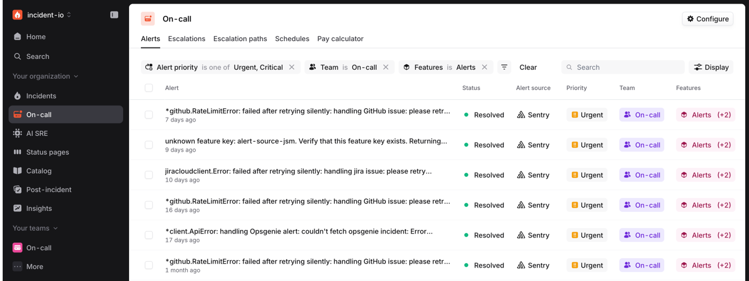Clear all filters
Screen dimensions: 749x281
coord(528,67)
